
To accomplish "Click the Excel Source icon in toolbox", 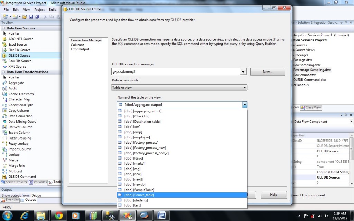I will [5, 45].
